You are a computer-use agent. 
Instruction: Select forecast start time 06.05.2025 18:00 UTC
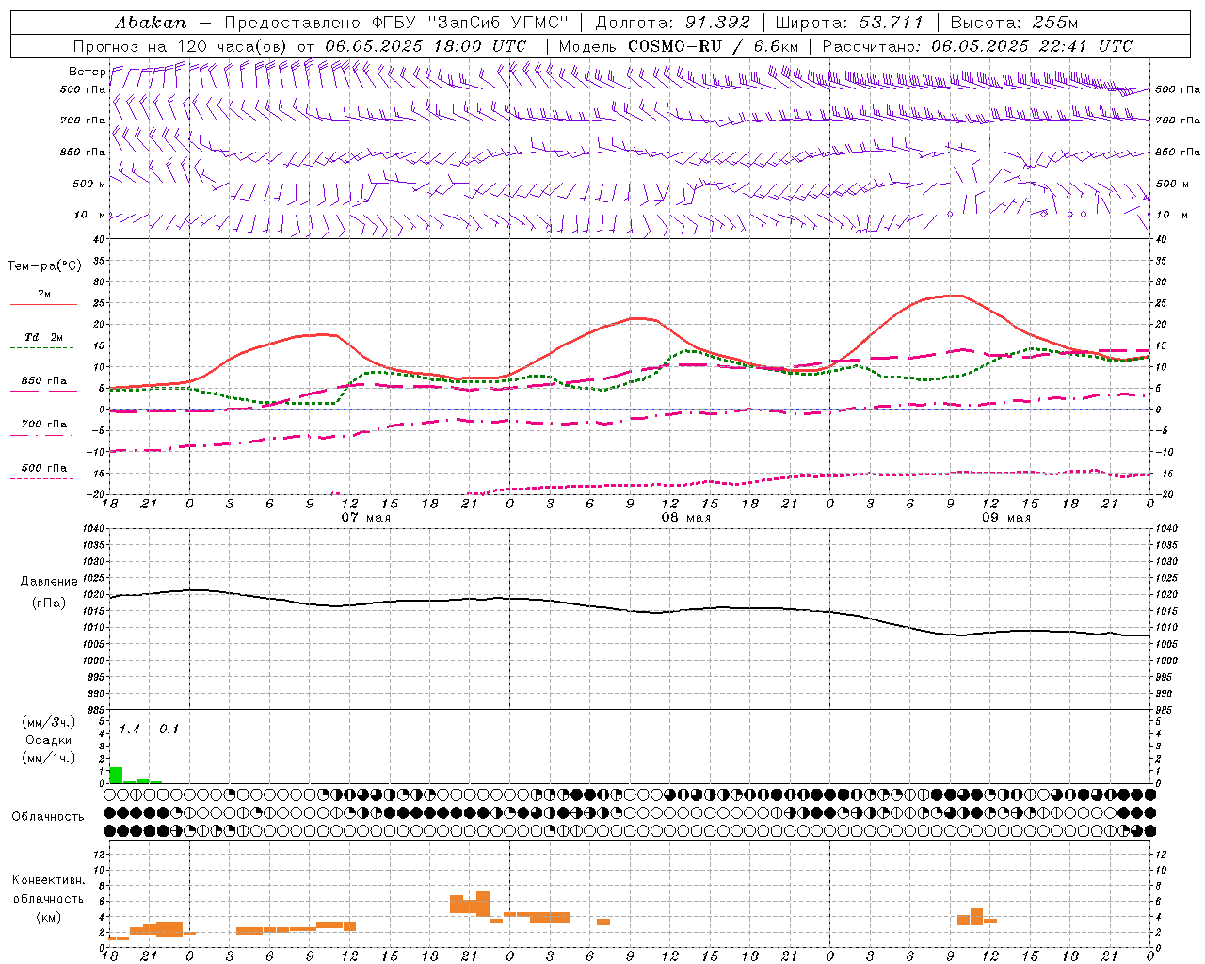pyautogui.click(x=426, y=46)
